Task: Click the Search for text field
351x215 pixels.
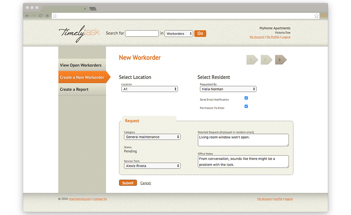Action: point(142,34)
